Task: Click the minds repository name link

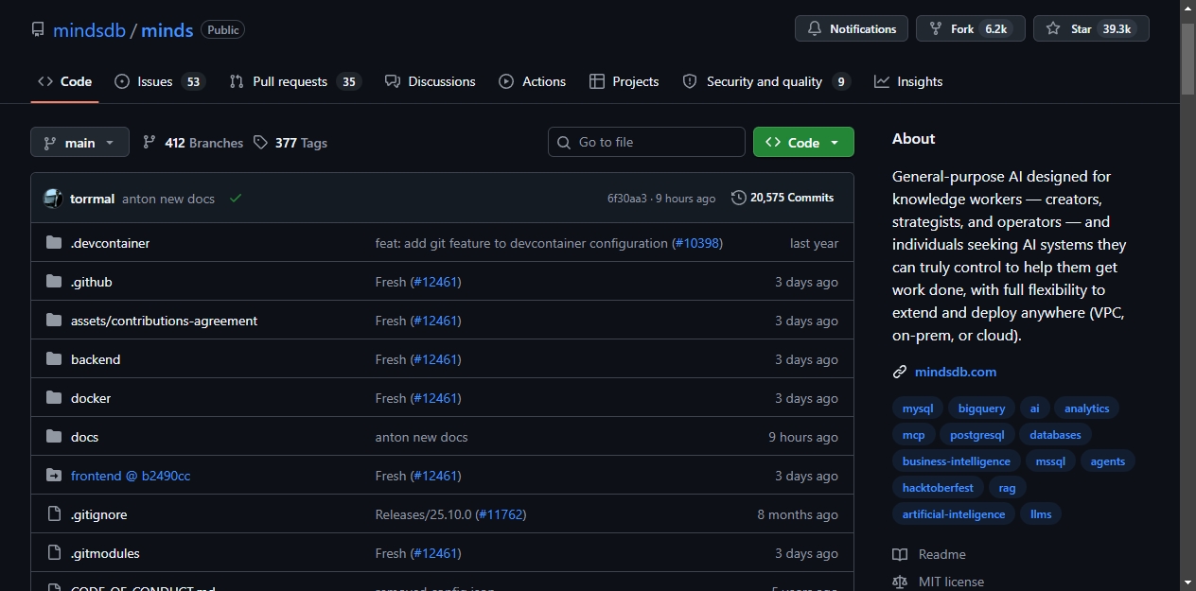Action: [167, 30]
